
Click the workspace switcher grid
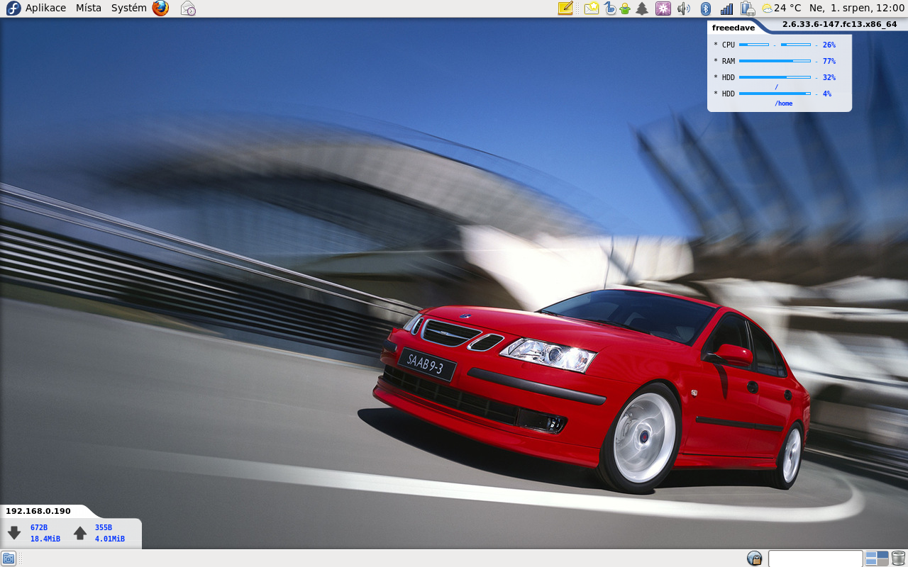click(x=877, y=558)
